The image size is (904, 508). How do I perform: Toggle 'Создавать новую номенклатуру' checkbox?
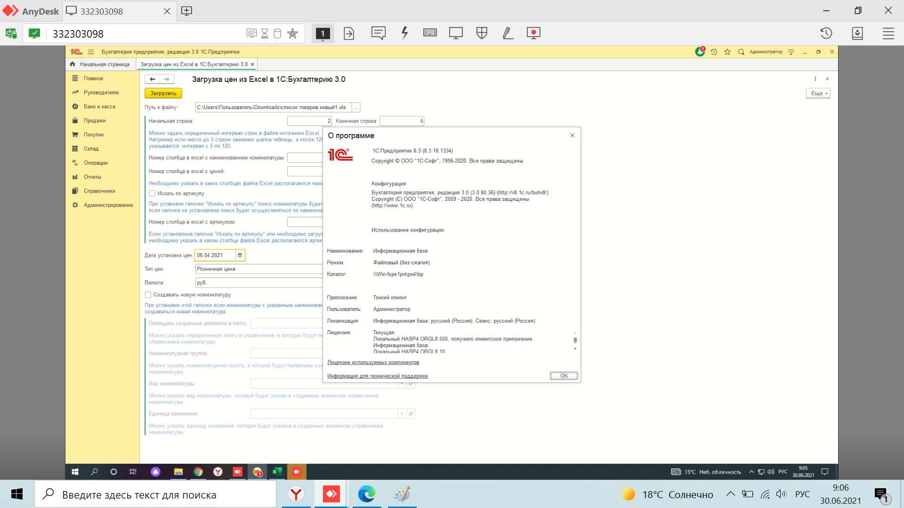click(x=148, y=295)
